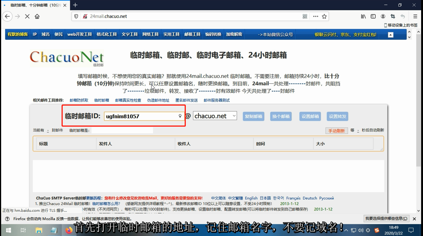Viewport: 423px width, 236px height.
Task: Open the 邮件服务器测试 link
Action: 217,100
